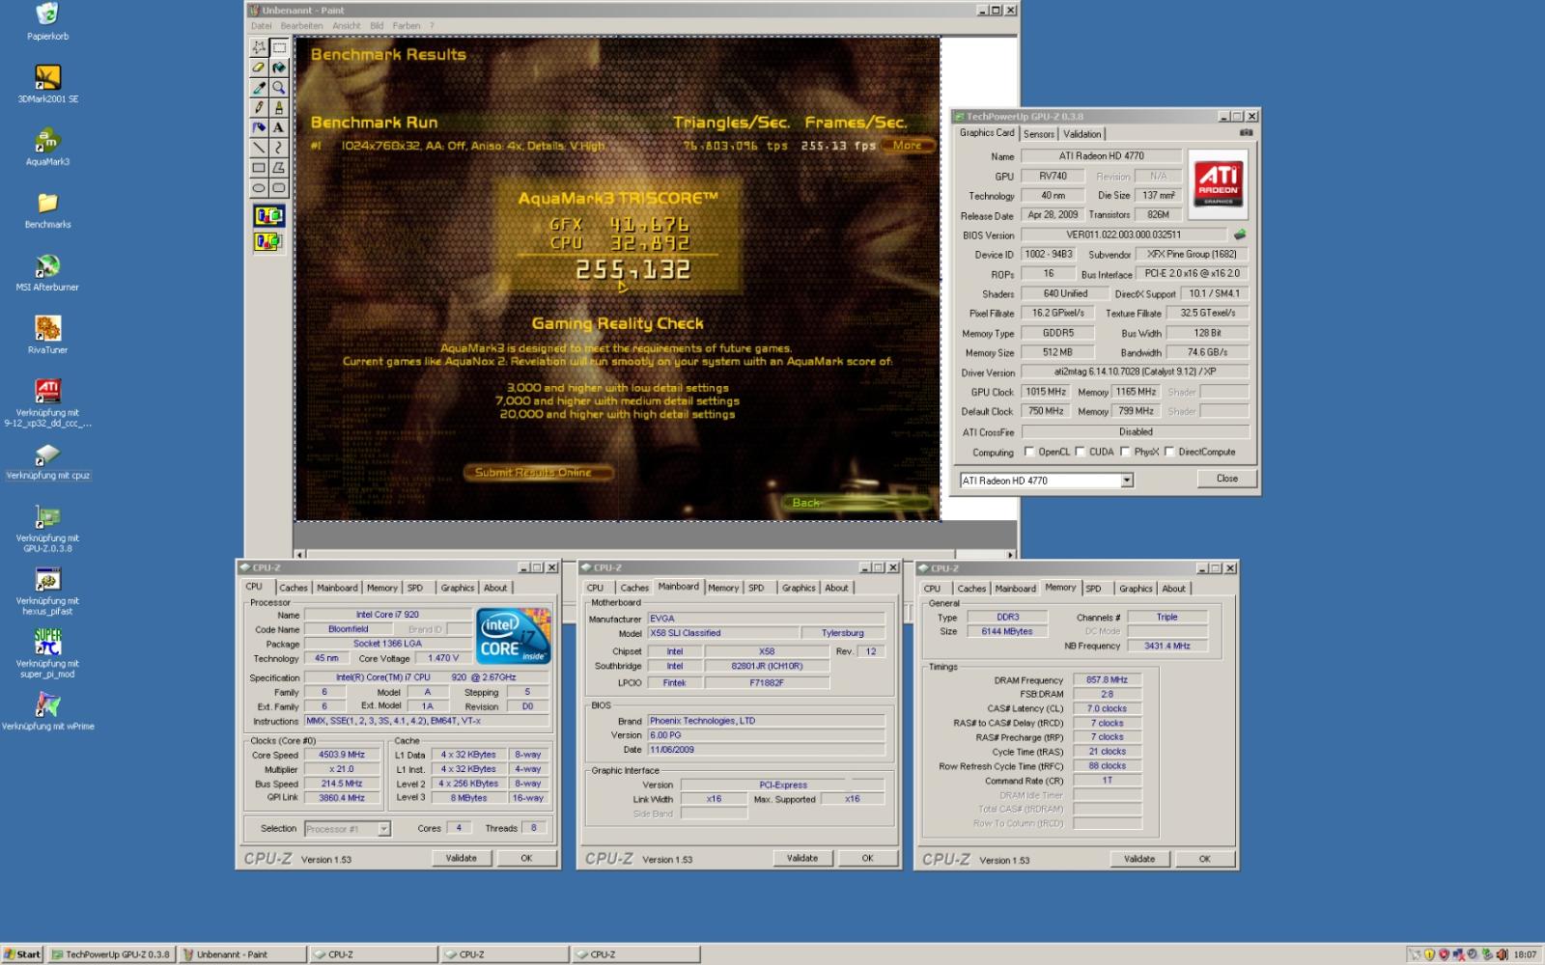Open About tab in the right CPU-Z window
The width and height of the screenshot is (1545, 965).
(1173, 589)
